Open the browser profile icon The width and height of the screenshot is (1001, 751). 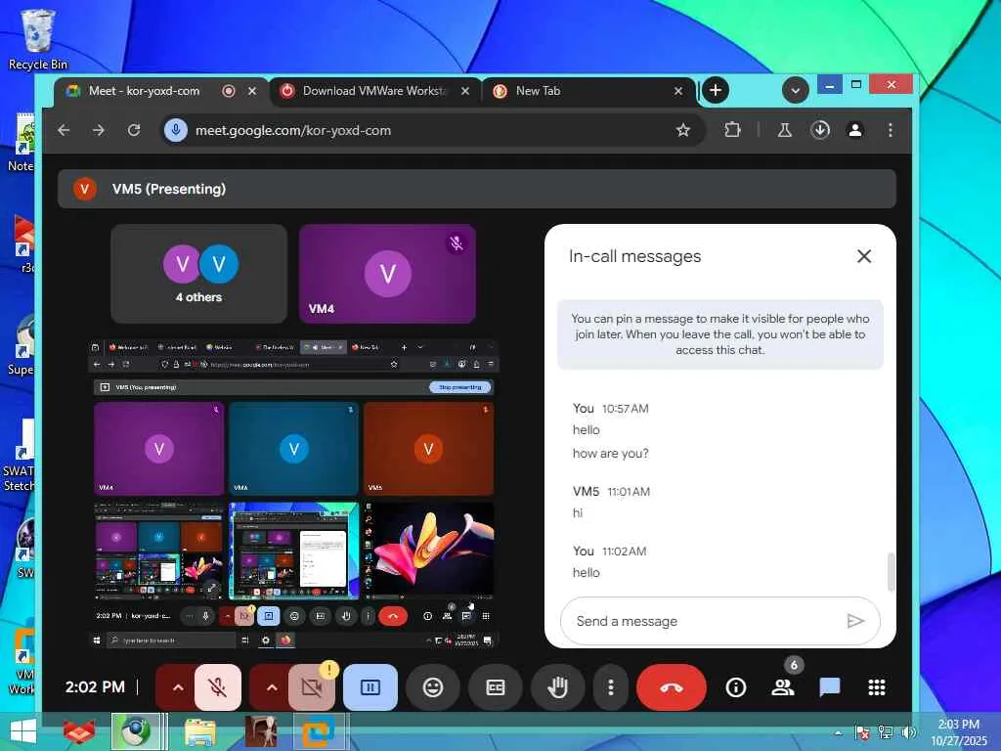coord(855,130)
